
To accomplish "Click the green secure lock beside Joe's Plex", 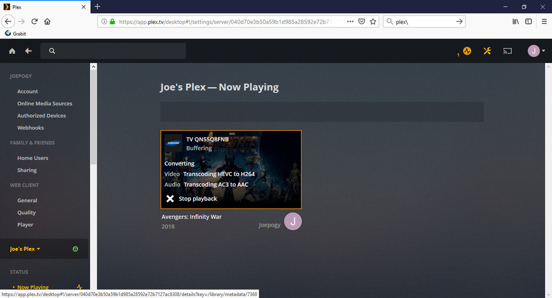I will pos(75,249).
